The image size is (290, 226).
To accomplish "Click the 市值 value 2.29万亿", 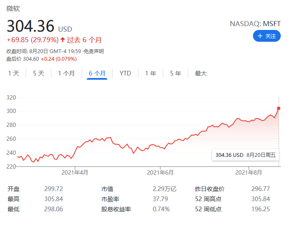I will [165, 189].
